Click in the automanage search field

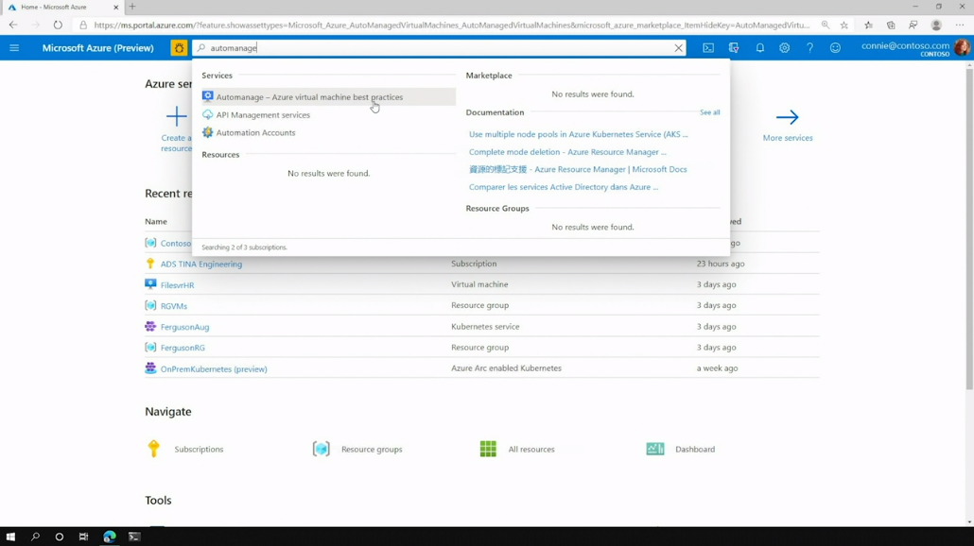pyautogui.click(x=435, y=48)
